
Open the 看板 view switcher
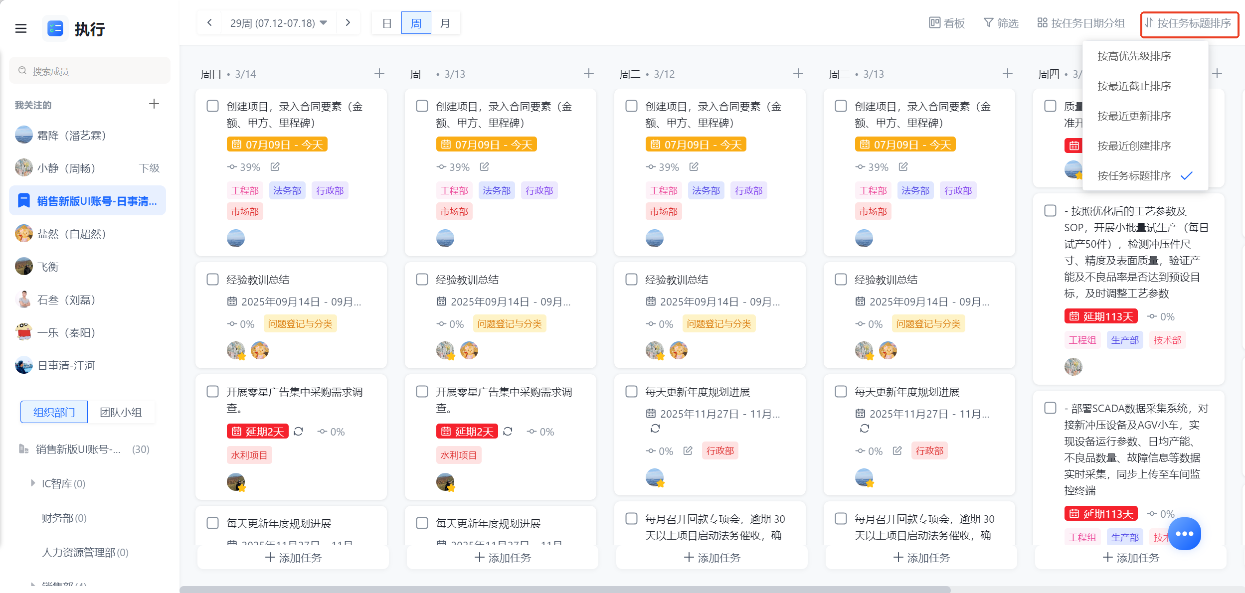[947, 23]
